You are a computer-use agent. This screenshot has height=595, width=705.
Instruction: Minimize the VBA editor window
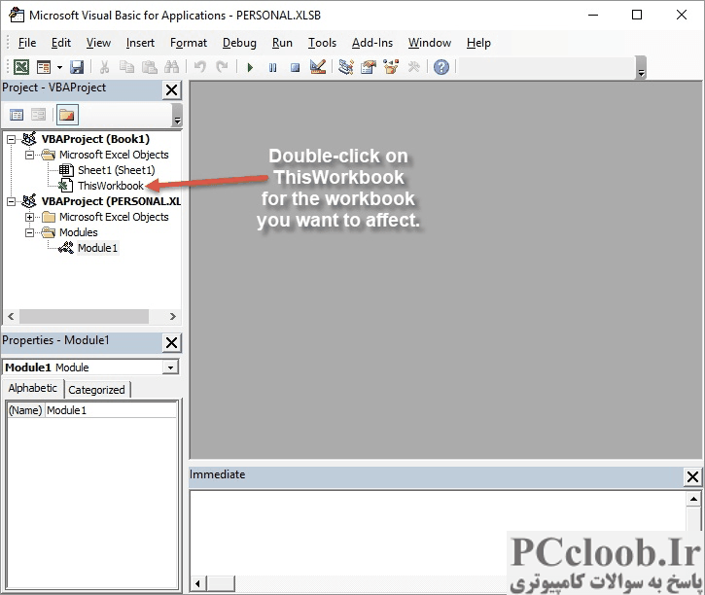593,15
